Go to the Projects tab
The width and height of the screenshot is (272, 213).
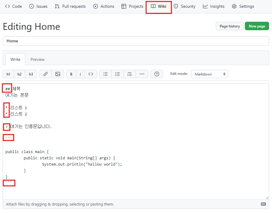point(132,7)
